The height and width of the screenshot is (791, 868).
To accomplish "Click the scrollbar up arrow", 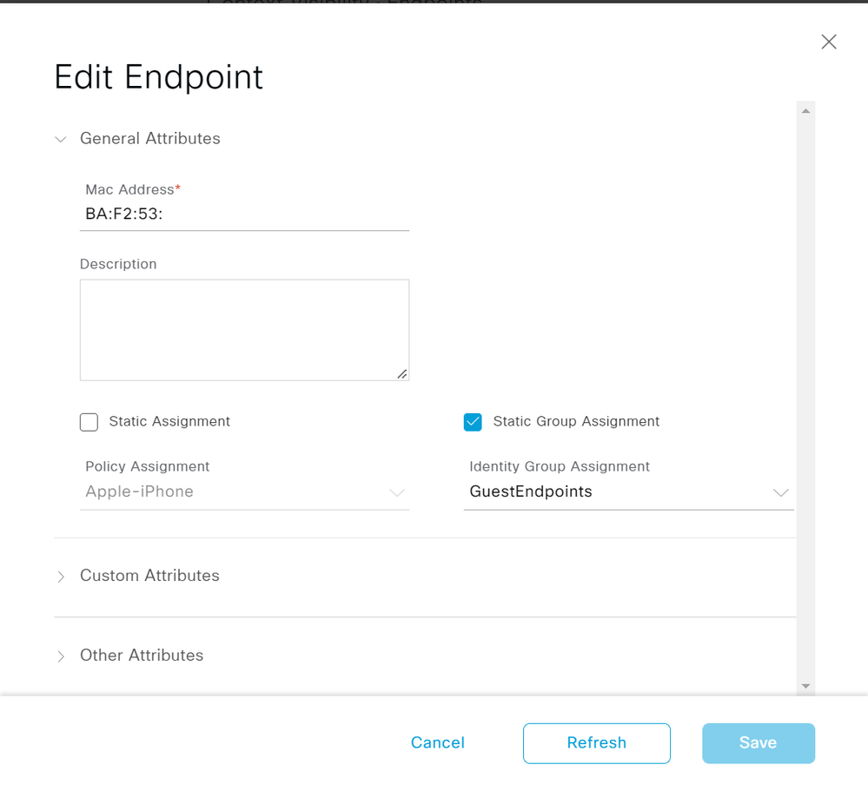I will click(x=806, y=111).
